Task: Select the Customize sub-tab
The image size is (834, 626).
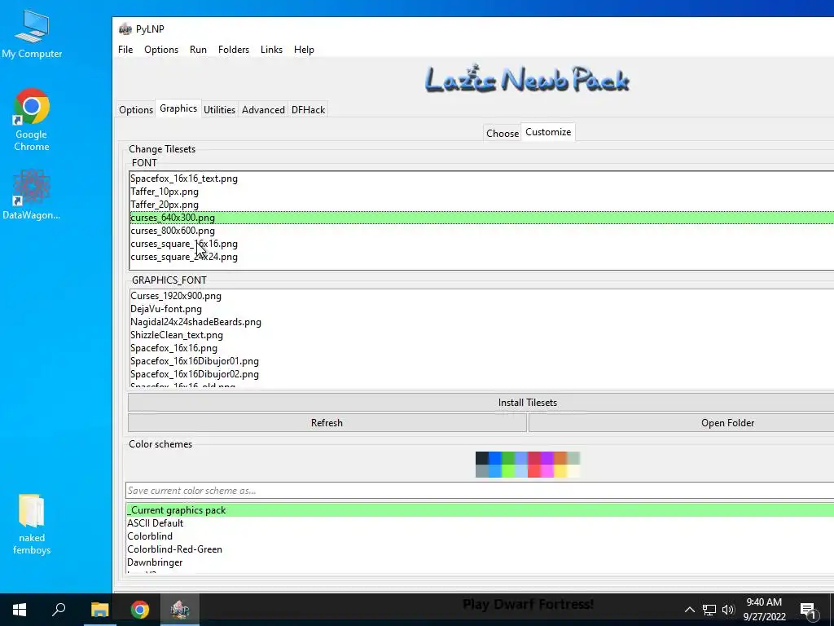Action: (x=548, y=132)
